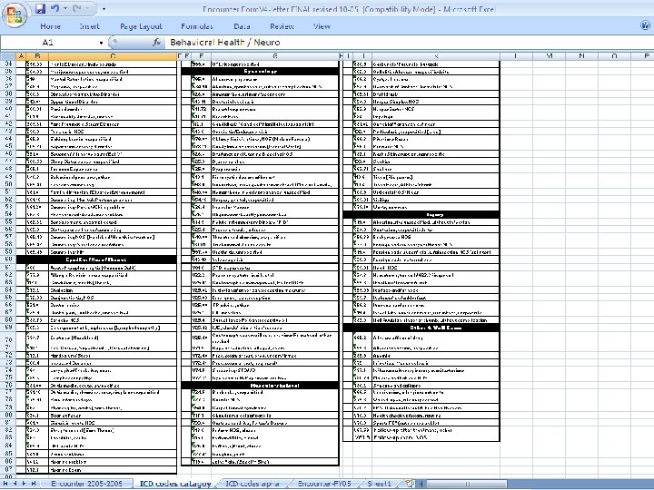The width and height of the screenshot is (654, 490).
Task: Open the Data ribbon tab
Action: coord(242,26)
